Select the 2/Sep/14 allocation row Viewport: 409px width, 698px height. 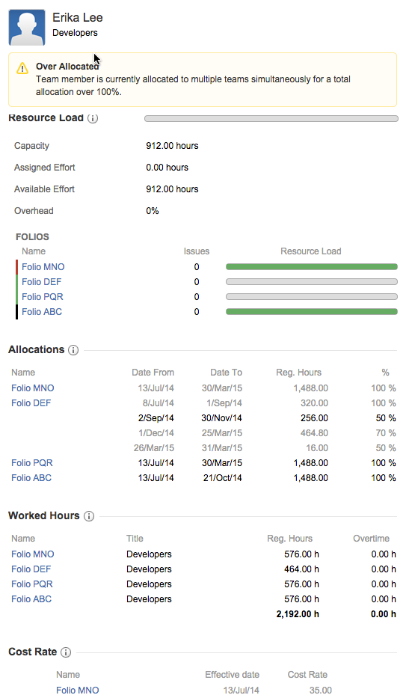[203, 418]
